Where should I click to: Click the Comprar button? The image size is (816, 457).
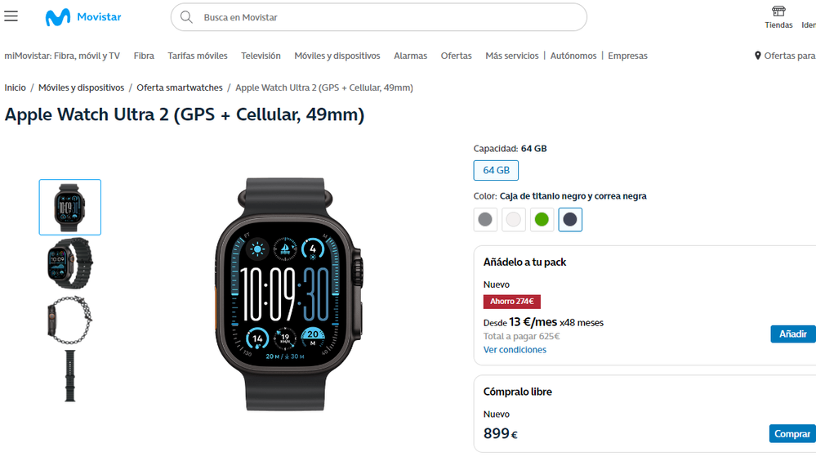point(792,433)
